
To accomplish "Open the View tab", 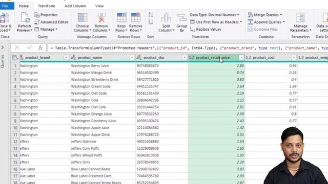I will [x=99, y=6].
